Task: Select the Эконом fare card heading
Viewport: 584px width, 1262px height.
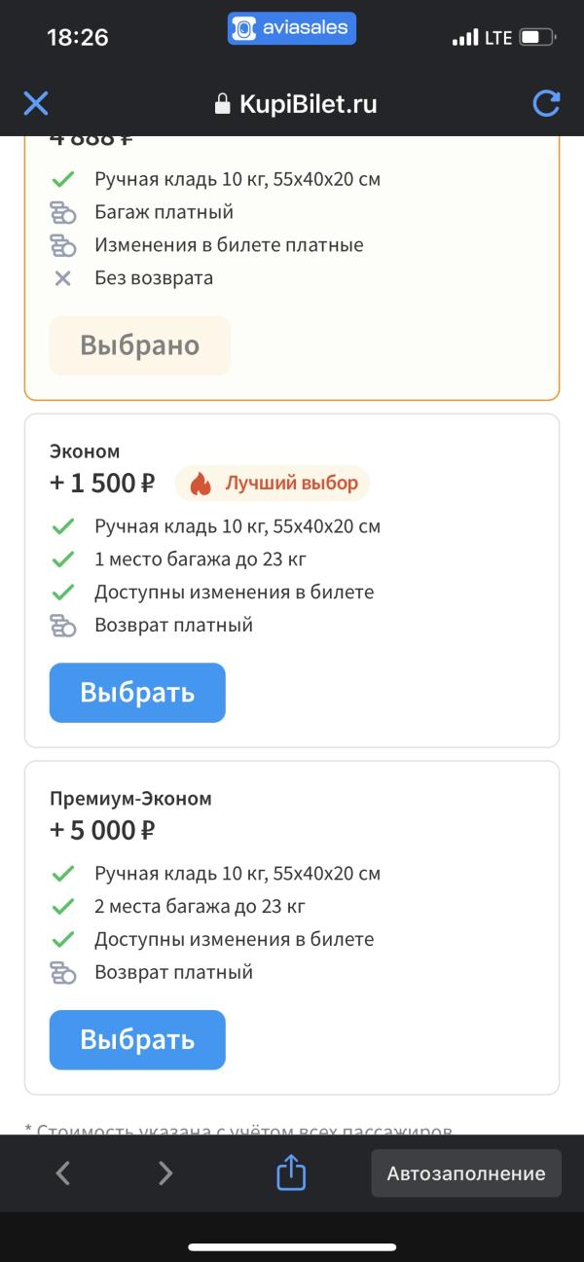Action: [x=85, y=451]
